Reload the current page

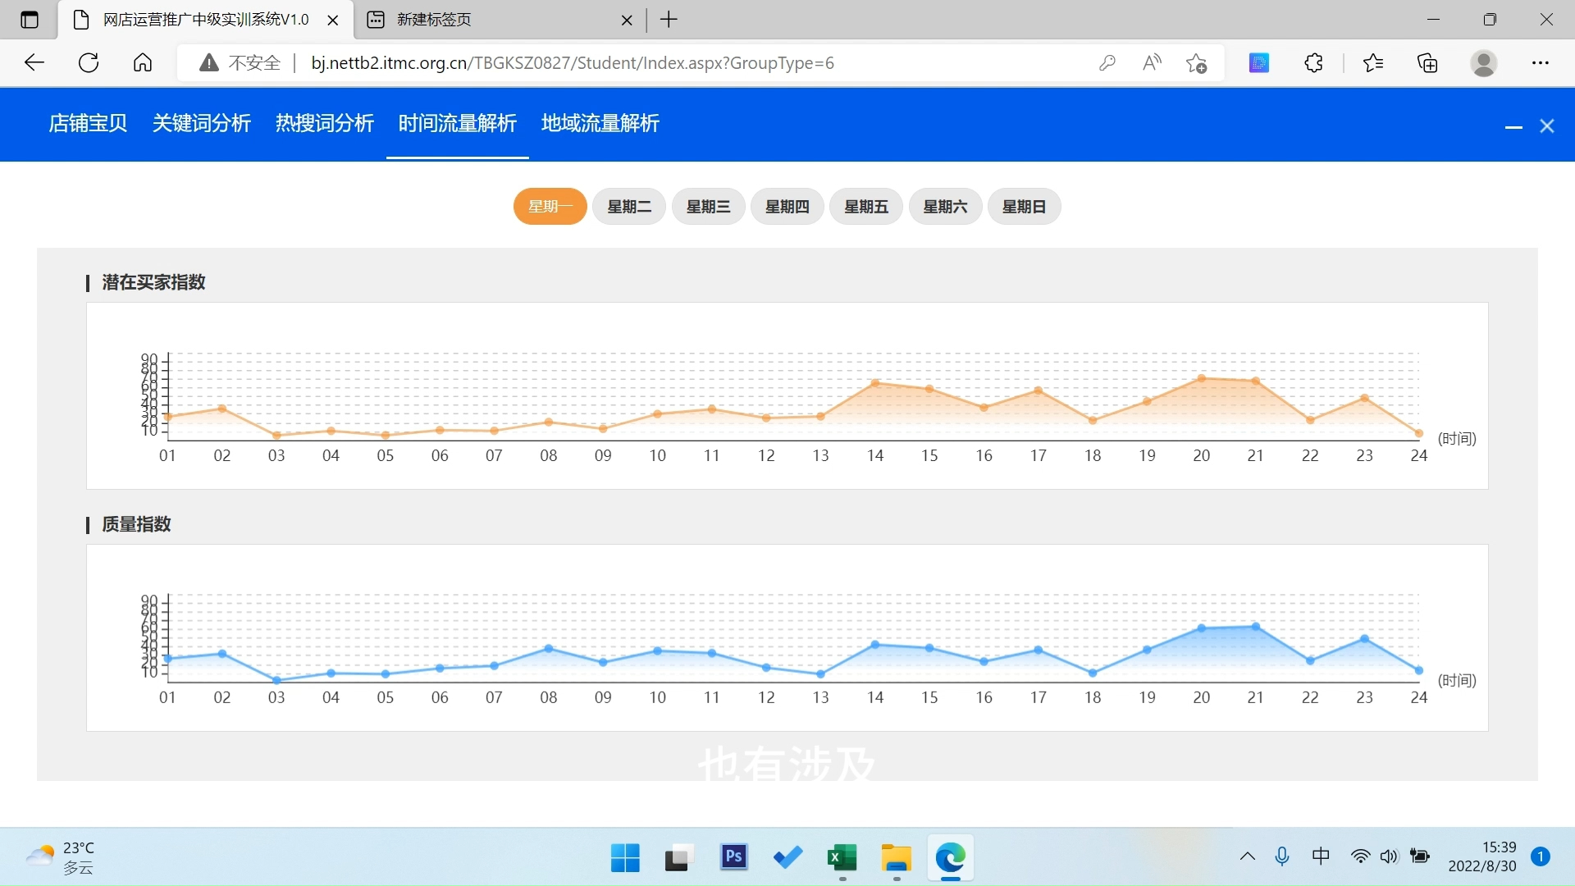click(89, 63)
